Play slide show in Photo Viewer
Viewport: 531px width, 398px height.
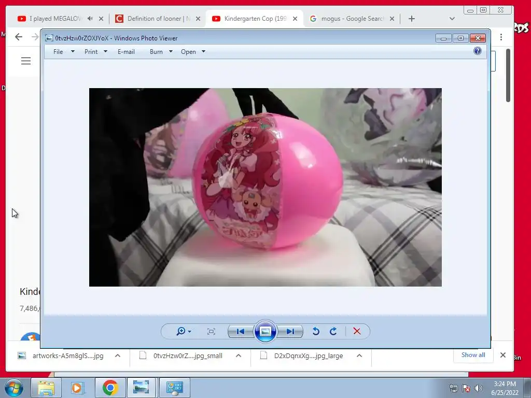[x=265, y=331]
